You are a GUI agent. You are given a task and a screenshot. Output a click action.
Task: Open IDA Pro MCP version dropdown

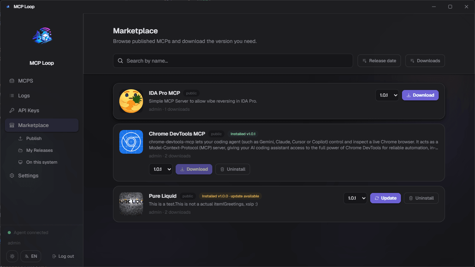coord(387,95)
